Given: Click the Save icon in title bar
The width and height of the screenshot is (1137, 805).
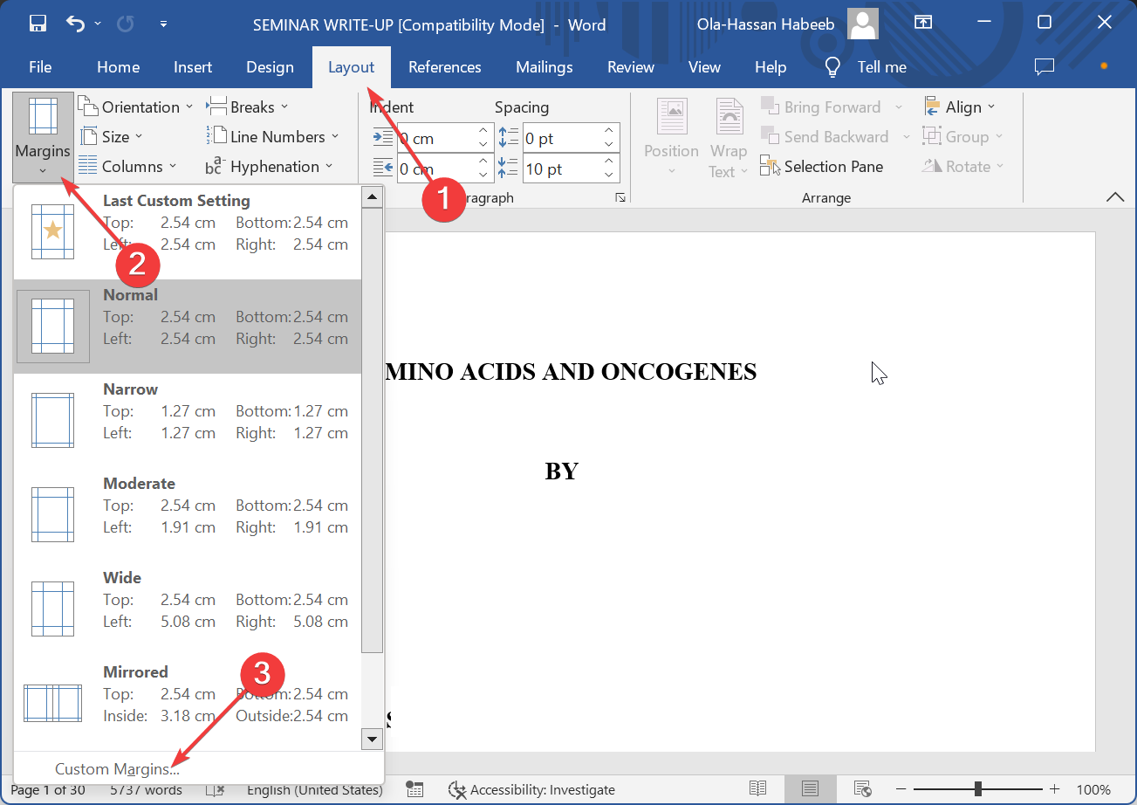Looking at the screenshot, I should click(x=38, y=24).
